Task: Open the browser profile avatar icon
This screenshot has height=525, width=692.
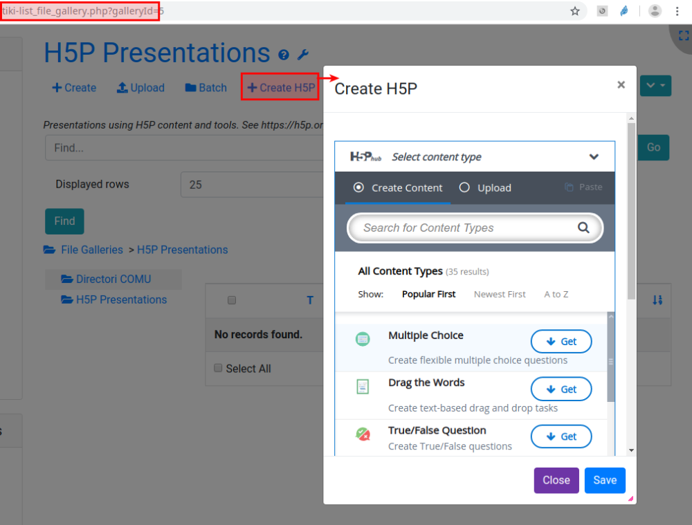Action: click(655, 11)
